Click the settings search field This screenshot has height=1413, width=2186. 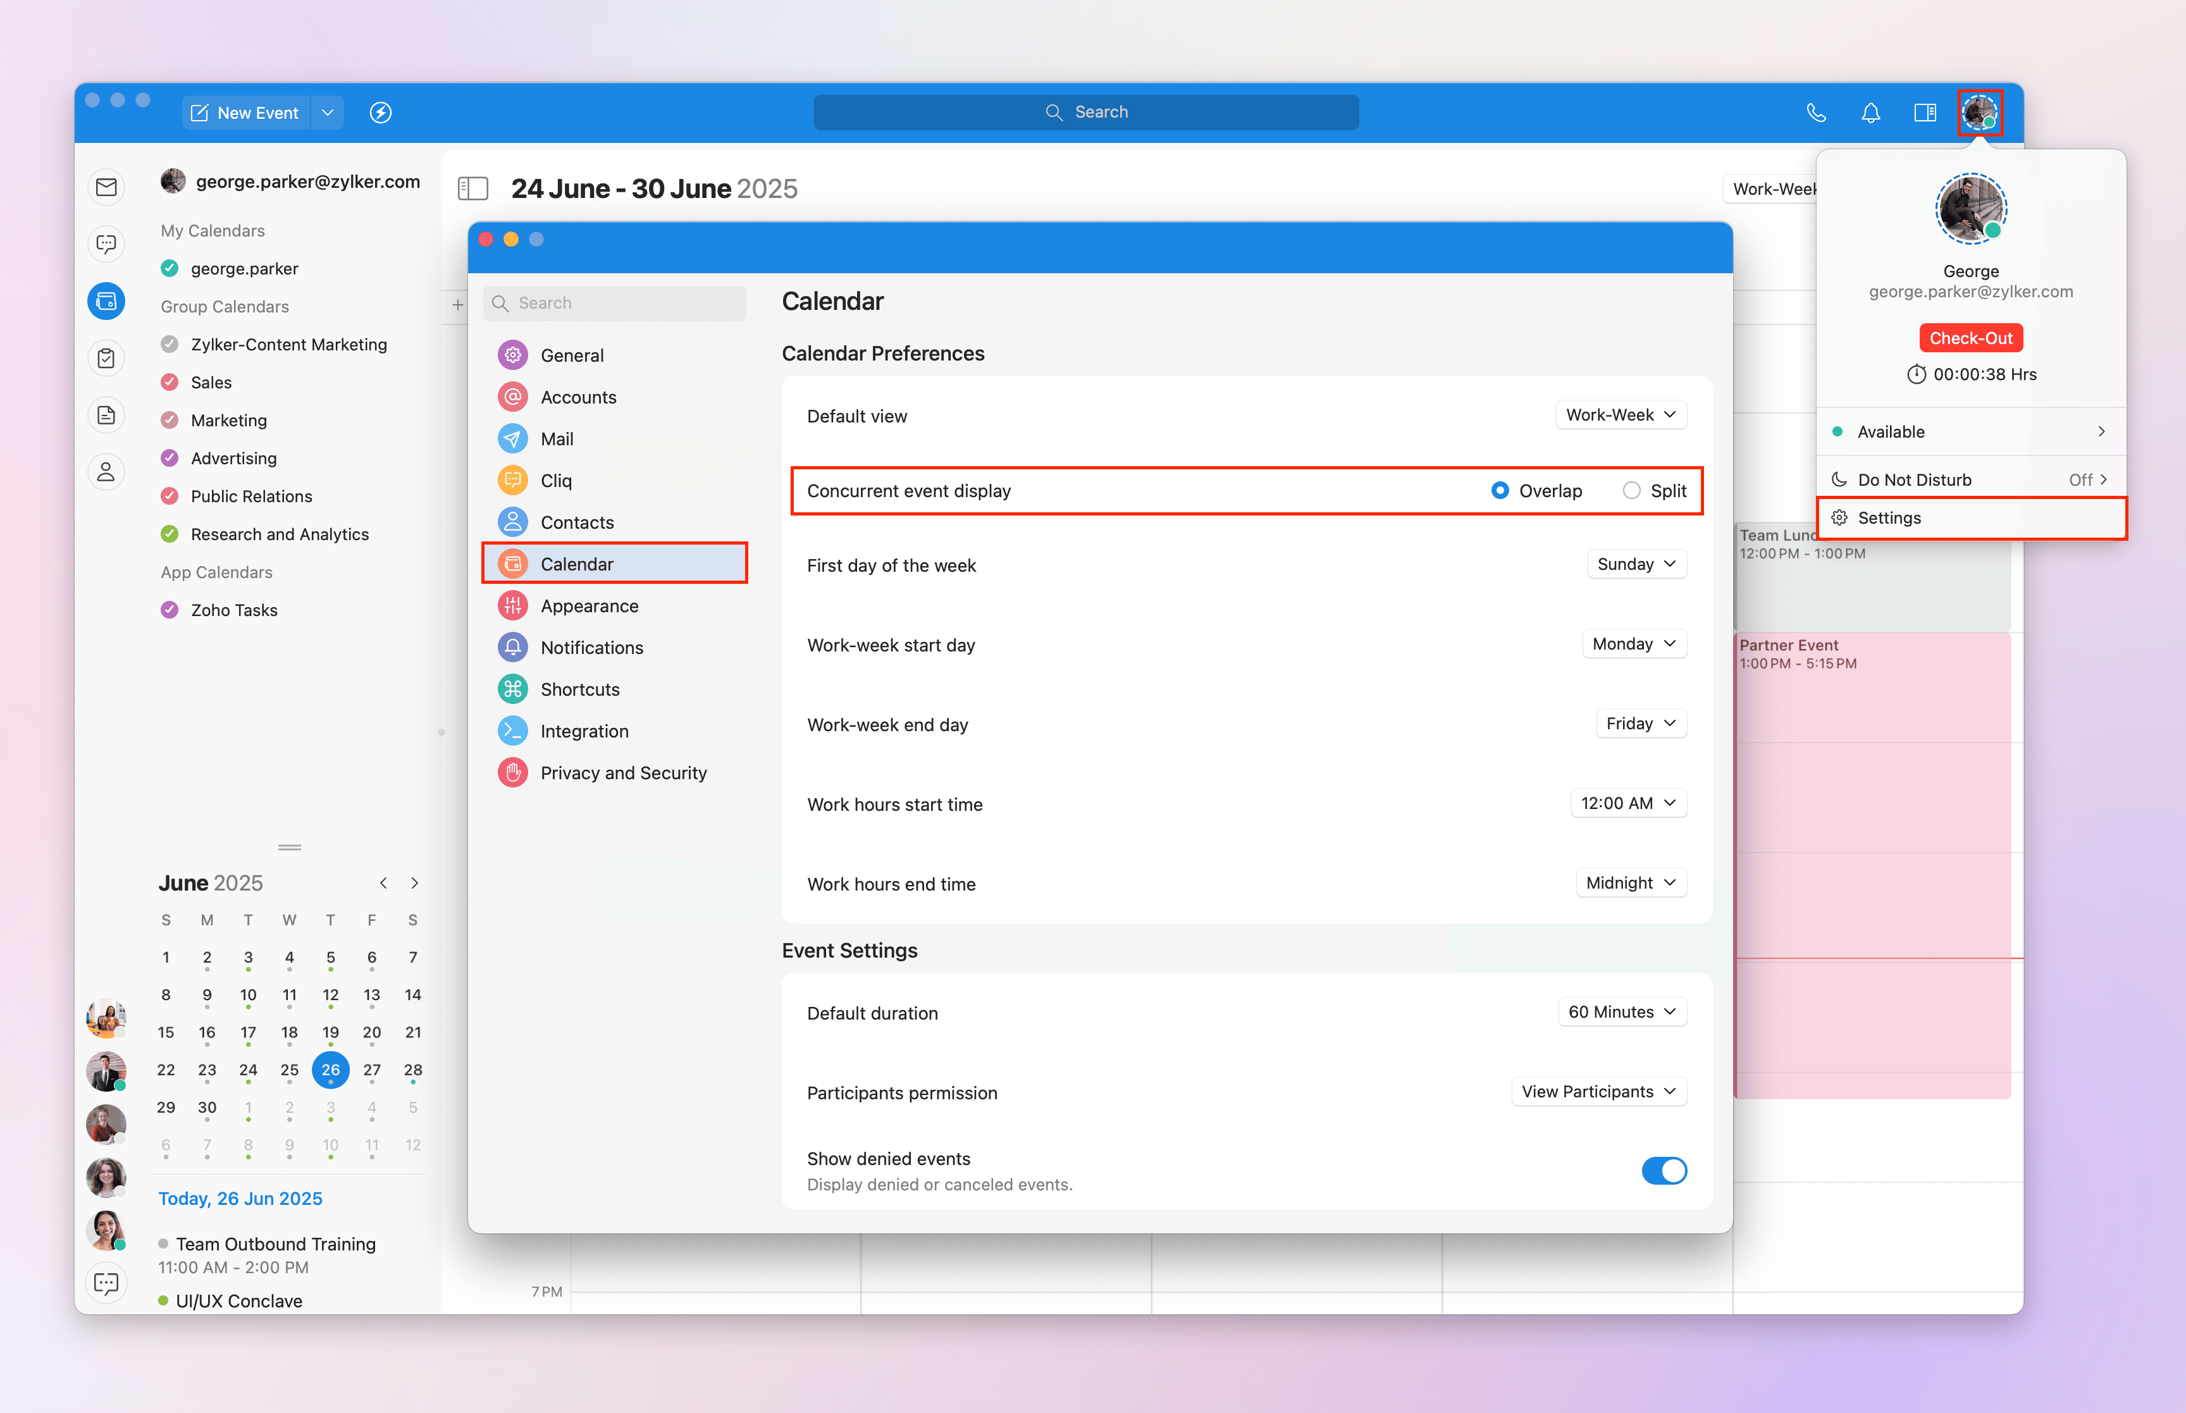click(615, 303)
